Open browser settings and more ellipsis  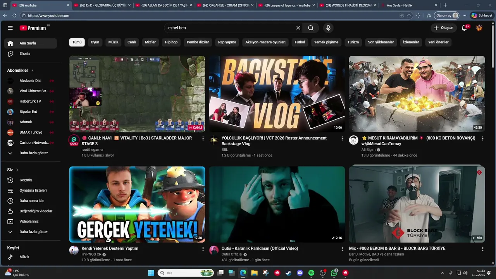point(464,15)
